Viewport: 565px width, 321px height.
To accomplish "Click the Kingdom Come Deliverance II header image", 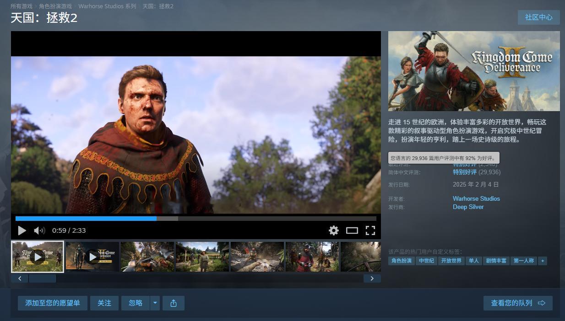I will pyautogui.click(x=474, y=71).
